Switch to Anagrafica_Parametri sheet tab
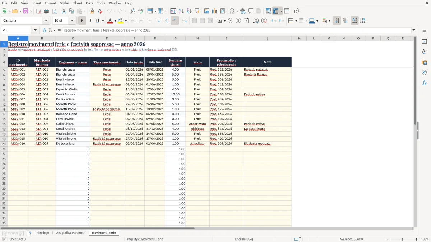 click(x=71, y=233)
